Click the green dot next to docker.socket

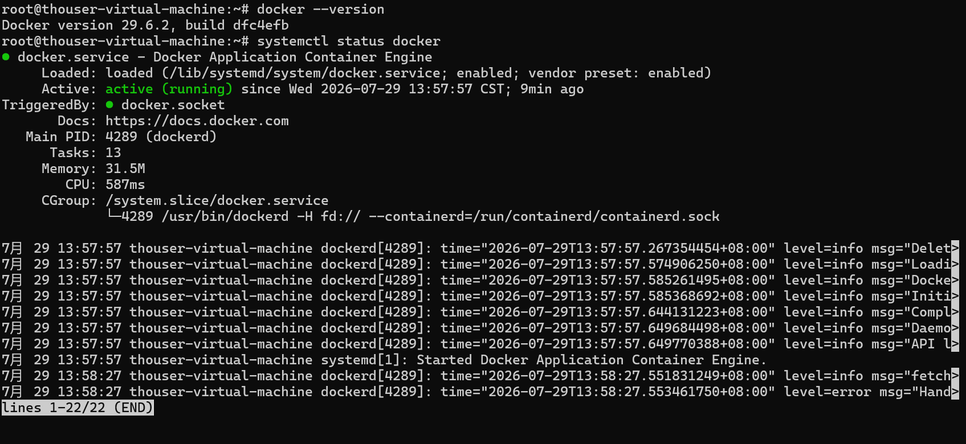[x=109, y=105]
